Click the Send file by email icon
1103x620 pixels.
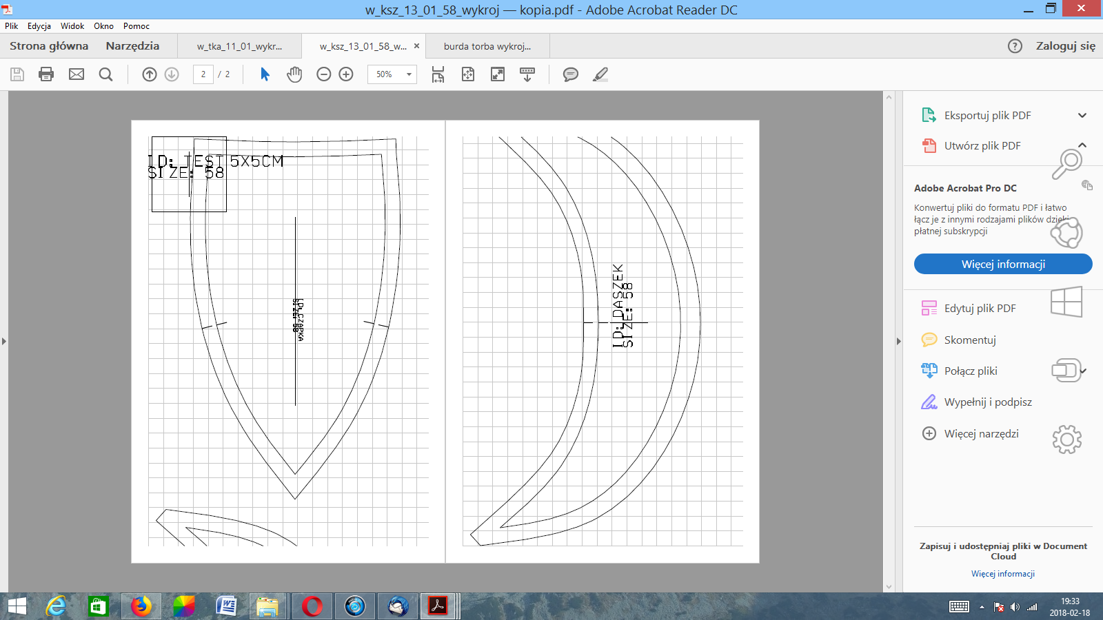[x=77, y=74]
